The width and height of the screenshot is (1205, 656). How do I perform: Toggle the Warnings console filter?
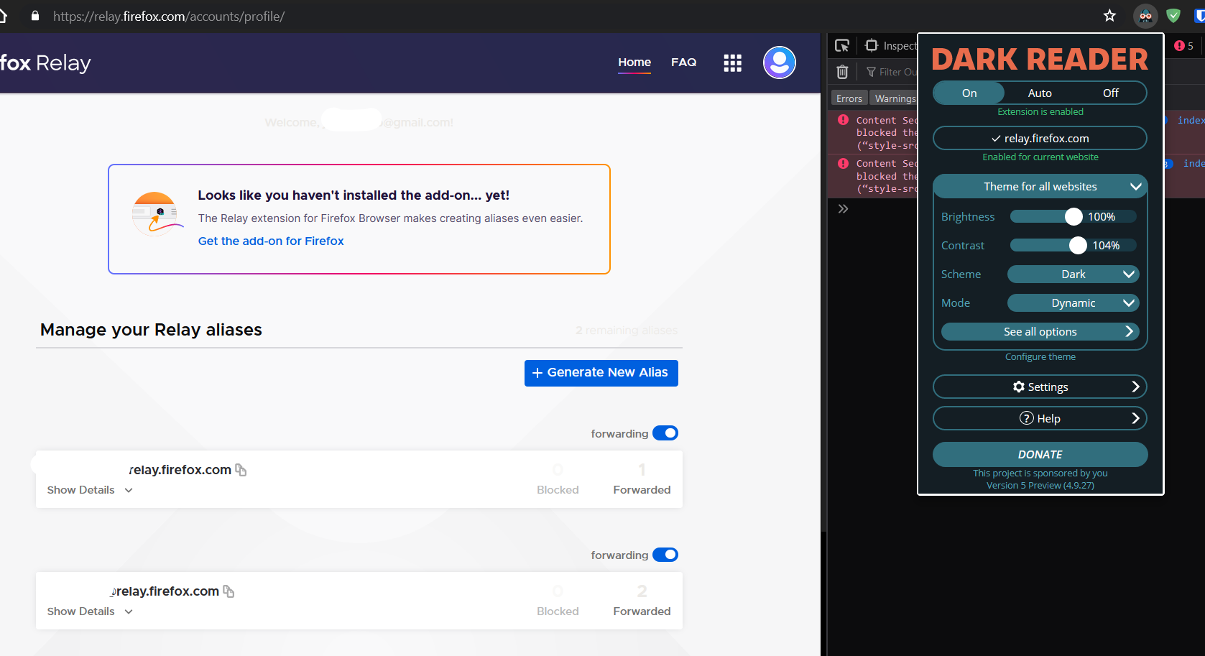tap(894, 98)
